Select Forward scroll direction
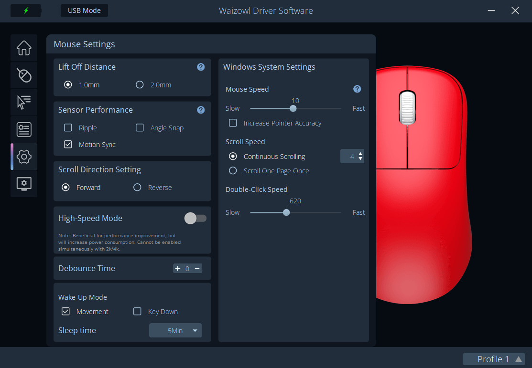The image size is (532, 368). click(66, 188)
